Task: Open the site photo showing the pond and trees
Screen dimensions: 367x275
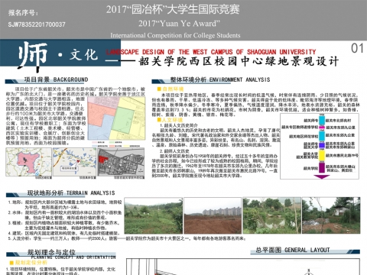Action: tap(271, 215)
